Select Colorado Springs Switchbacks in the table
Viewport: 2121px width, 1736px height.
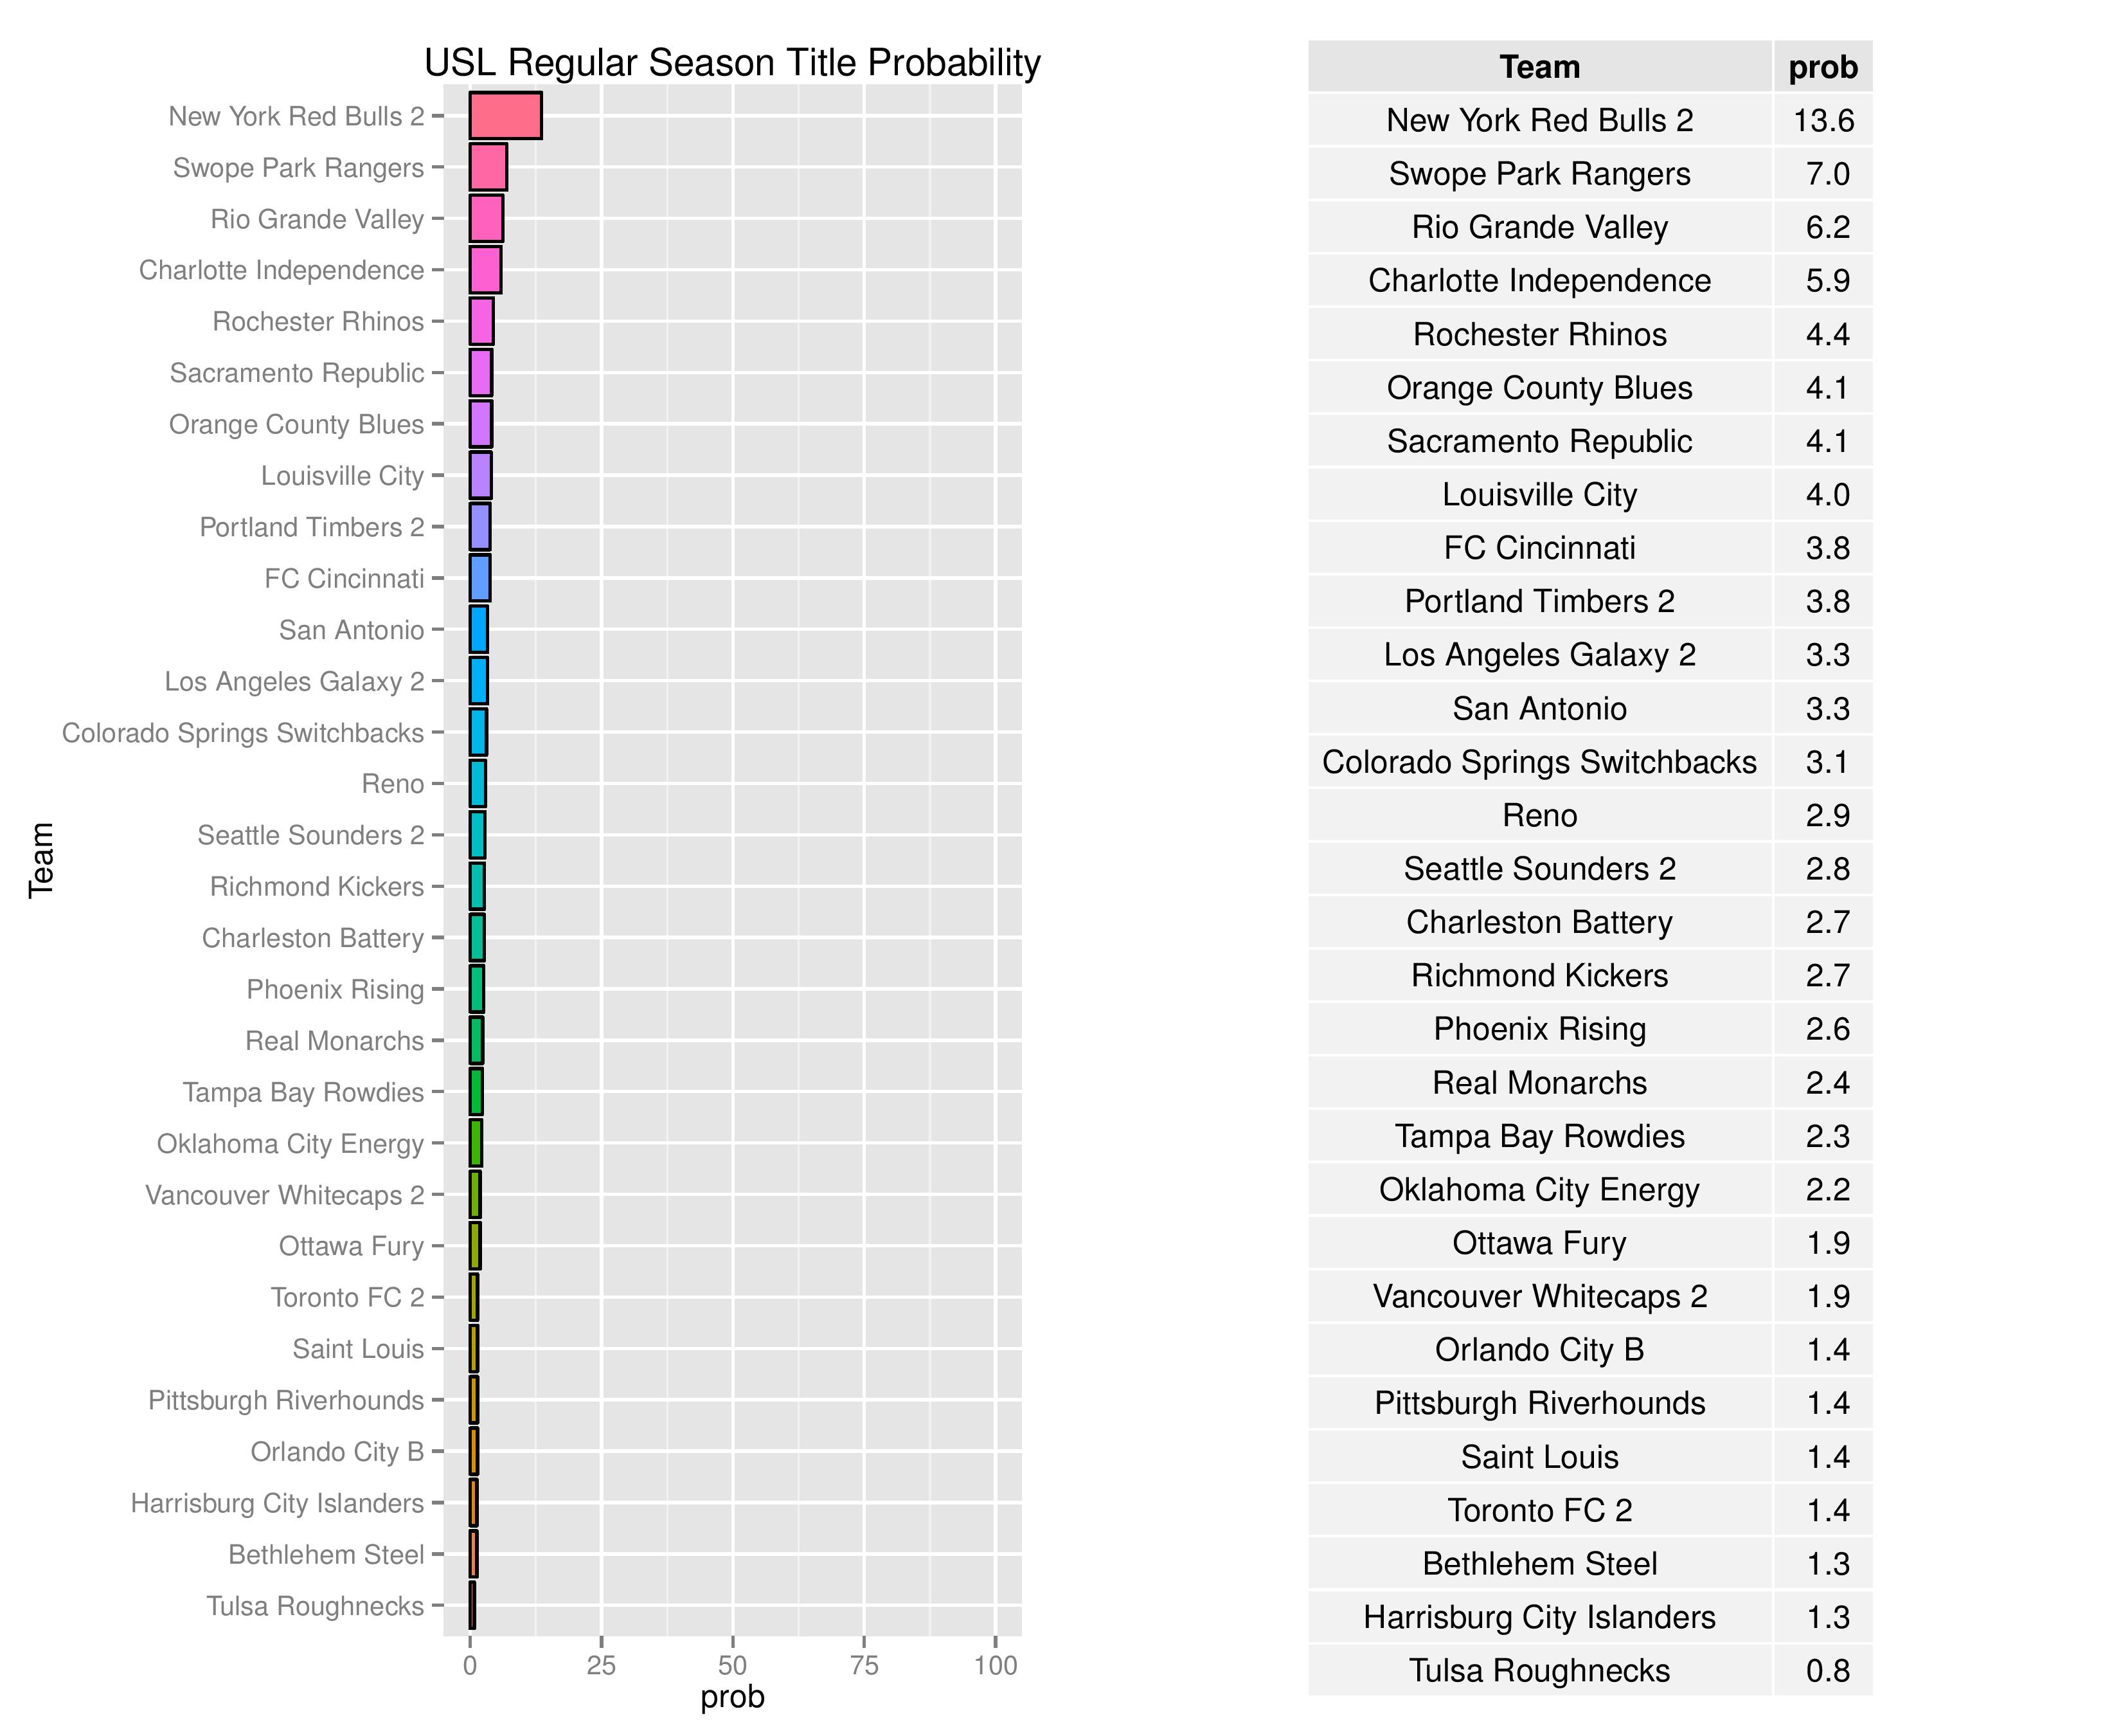pyautogui.click(x=1539, y=762)
